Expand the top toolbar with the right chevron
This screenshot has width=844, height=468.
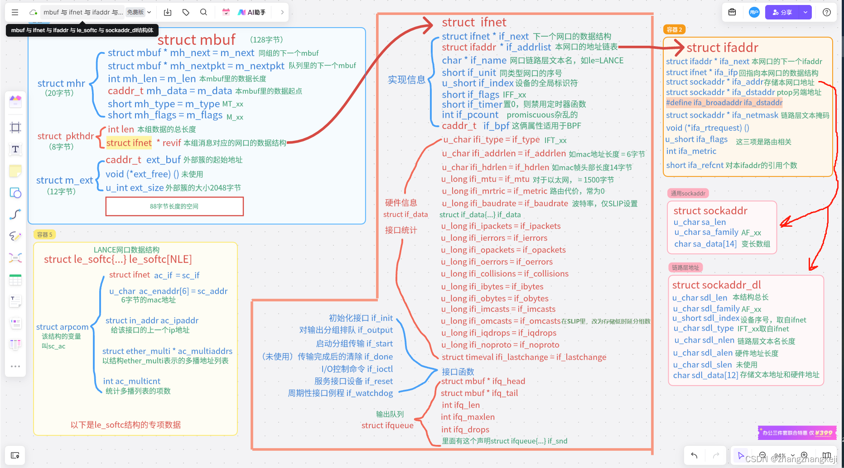(282, 12)
